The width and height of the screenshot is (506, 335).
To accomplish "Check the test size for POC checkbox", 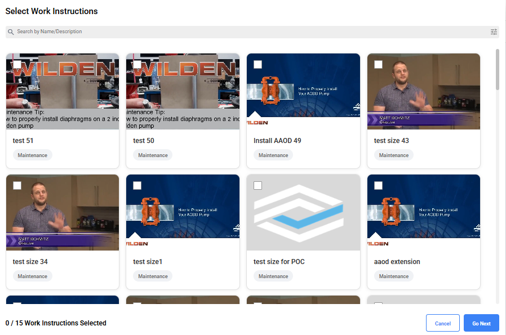I will click(258, 185).
